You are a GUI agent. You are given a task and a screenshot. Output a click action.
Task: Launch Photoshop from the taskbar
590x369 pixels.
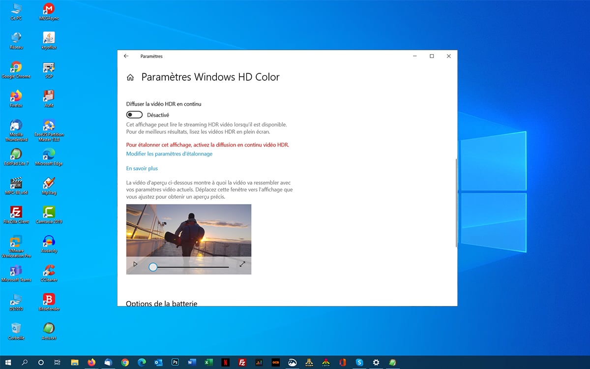[175, 363]
